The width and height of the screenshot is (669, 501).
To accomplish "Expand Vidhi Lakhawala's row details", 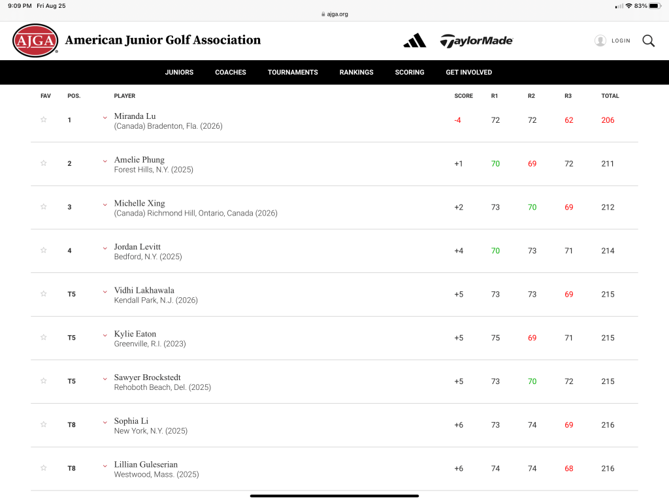I will 105,291.
